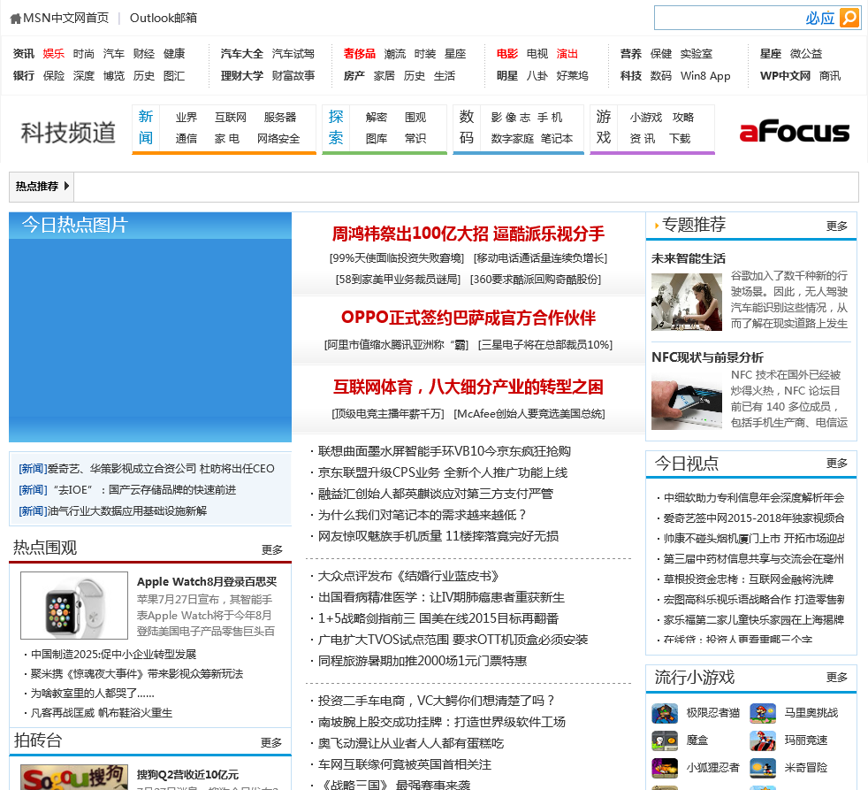This screenshot has height=790, width=868.
Task: Open 搜狗Q2营收近10亿元 article title
Action: [x=187, y=774]
